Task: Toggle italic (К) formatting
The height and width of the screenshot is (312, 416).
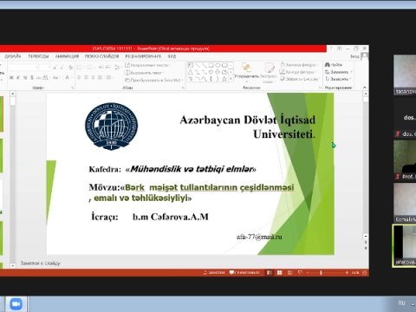Action: pos(18,77)
